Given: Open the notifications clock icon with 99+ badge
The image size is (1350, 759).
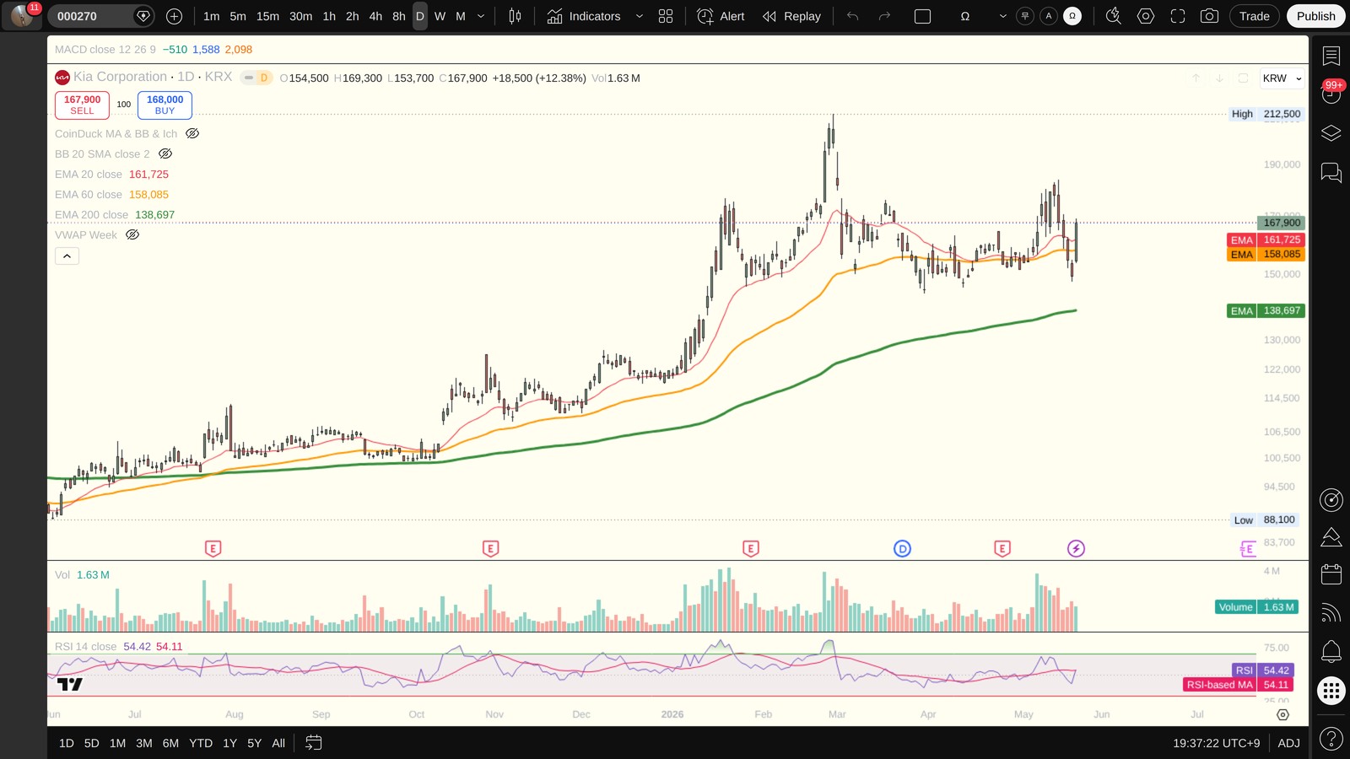Looking at the screenshot, I should coord(1331,94).
